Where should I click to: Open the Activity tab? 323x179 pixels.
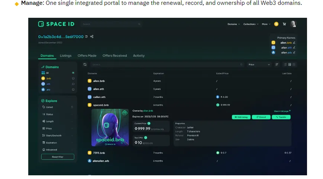(139, 56)
